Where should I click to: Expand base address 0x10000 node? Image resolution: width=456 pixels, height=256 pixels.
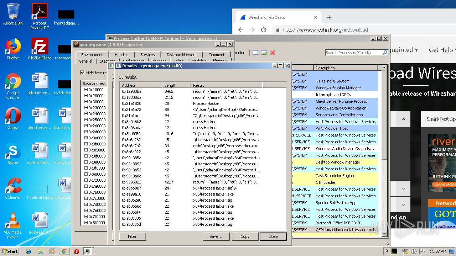click(x=86, y=90)
